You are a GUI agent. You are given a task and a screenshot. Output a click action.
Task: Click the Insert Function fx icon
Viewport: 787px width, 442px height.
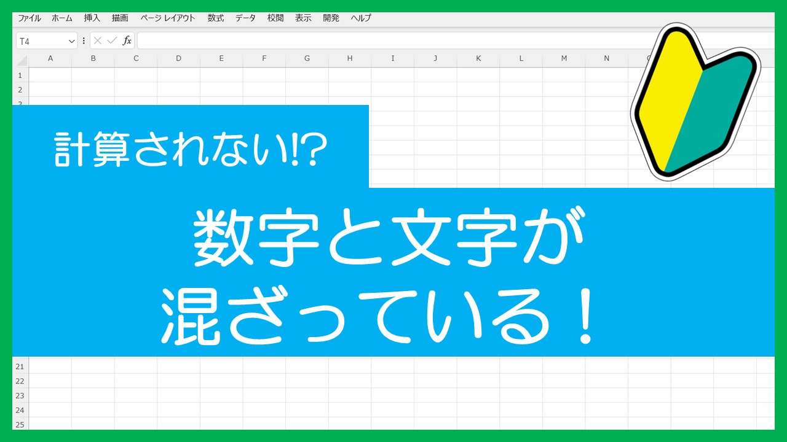(x=127, y=41)
